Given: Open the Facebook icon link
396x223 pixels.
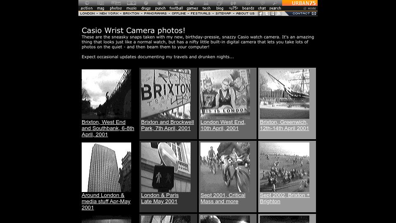Looking at the screenshot, I should (260, 14).
